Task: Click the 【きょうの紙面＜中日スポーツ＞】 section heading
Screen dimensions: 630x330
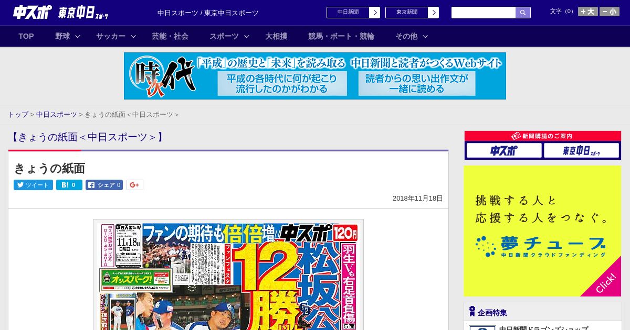Action: (87, 137)
